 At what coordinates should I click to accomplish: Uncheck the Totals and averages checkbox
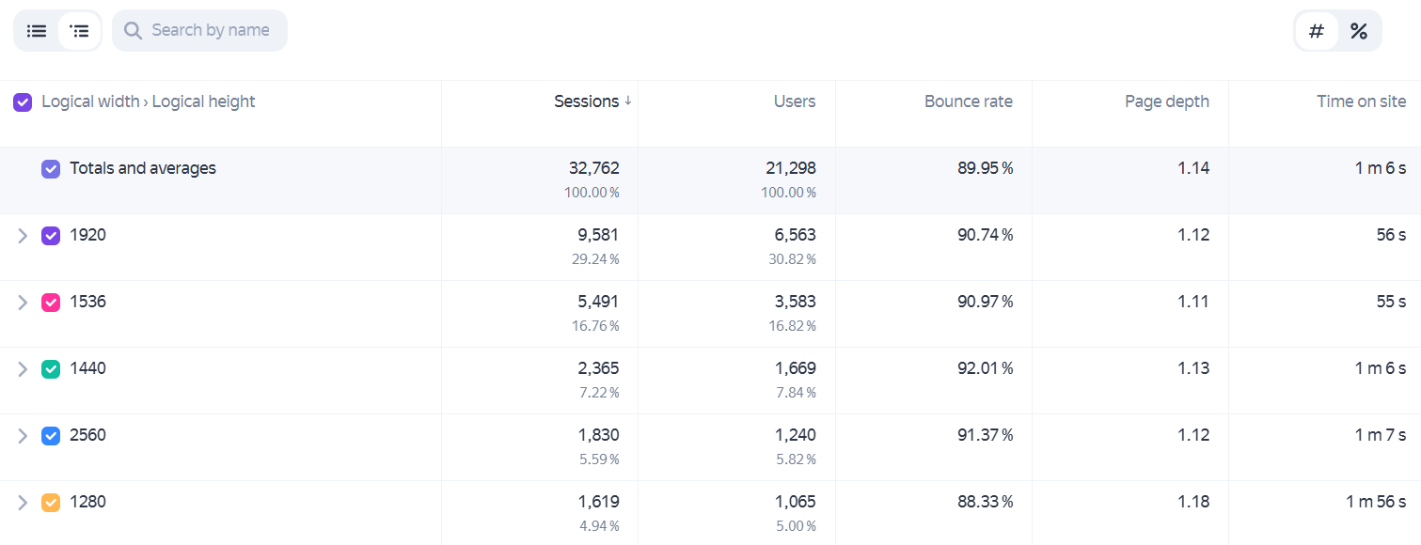tap(51, 169)
